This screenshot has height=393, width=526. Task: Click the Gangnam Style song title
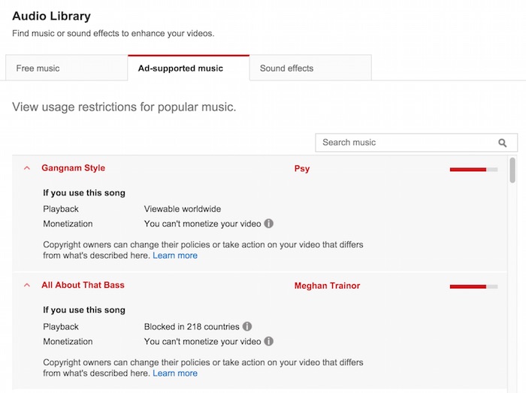73,168
